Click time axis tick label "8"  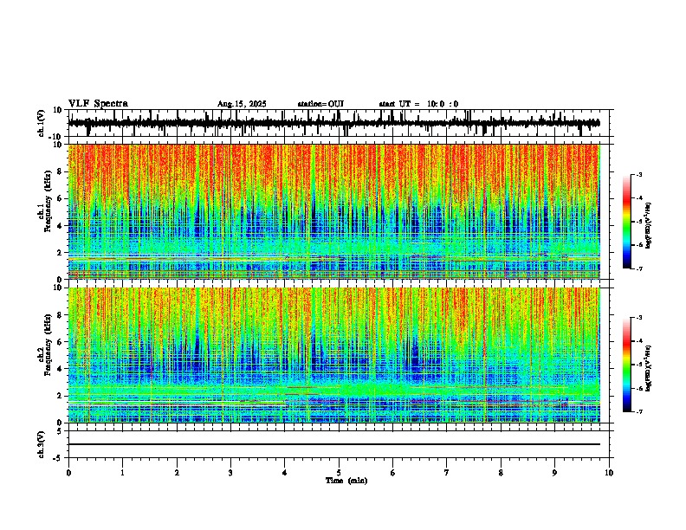[501, 473]
